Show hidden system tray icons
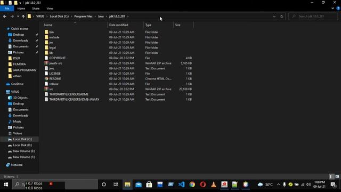The width and height of the screenshot is (341, 192). 278,185
